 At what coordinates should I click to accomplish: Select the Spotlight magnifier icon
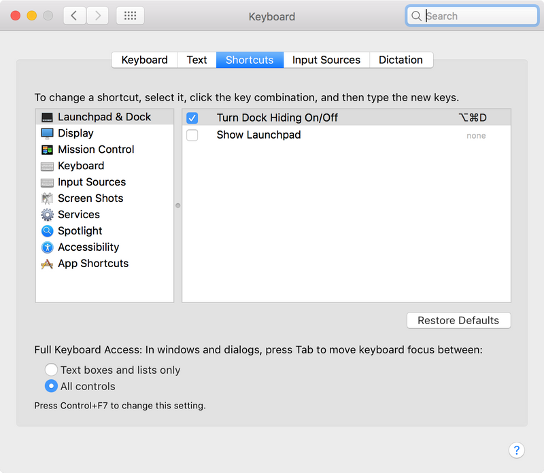point(46,231)
